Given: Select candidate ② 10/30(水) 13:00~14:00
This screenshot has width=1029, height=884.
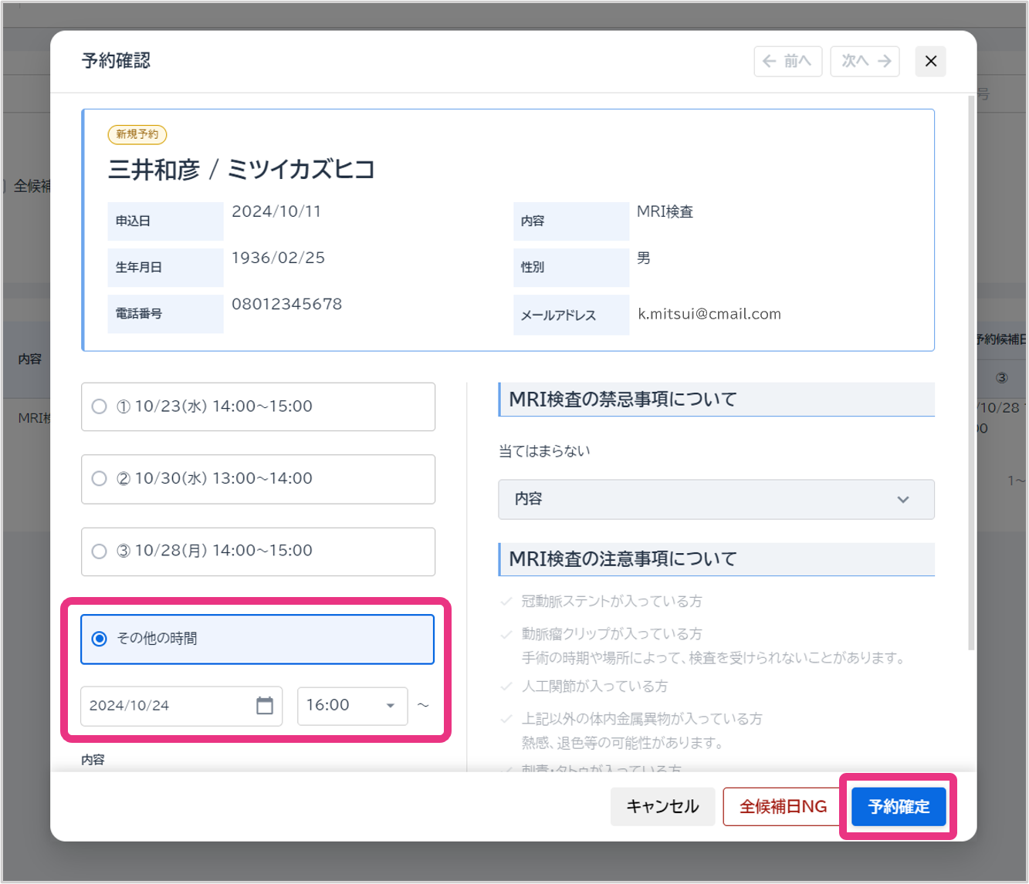Looking at the screenshot, I should 100,478.
